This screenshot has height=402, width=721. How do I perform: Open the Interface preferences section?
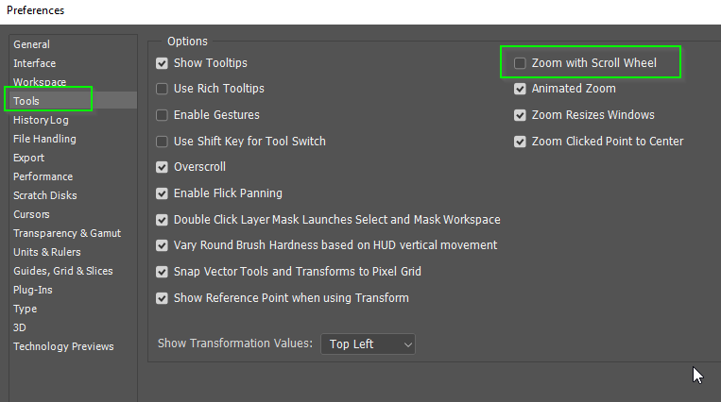click(34, 63)
